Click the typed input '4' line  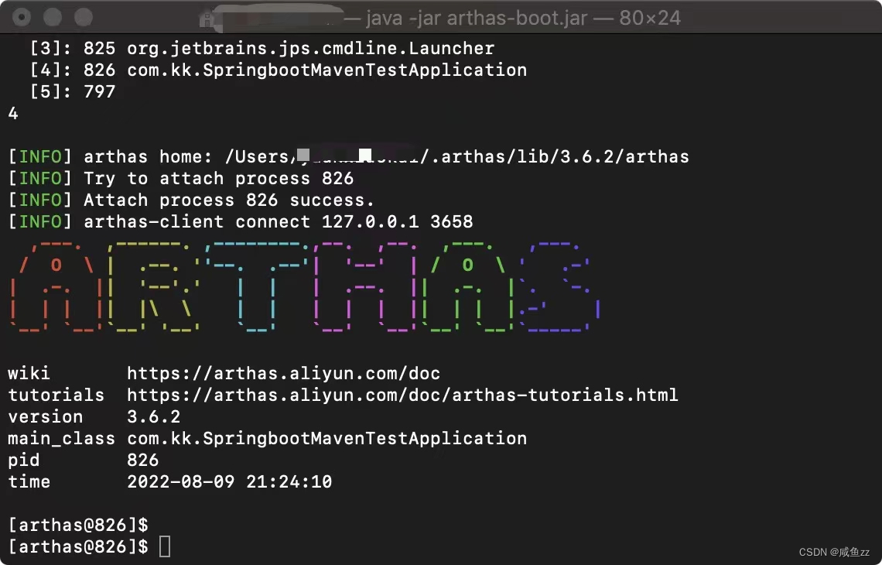coord(13,114)
